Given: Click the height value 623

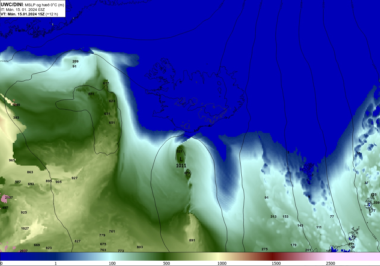Looking at the screenshot, I should [112, 101].
